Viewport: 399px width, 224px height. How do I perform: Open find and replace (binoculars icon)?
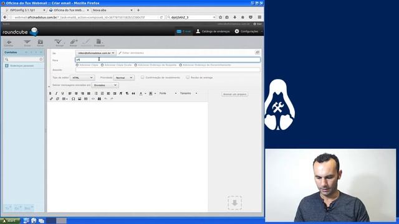tap(99, 99)
